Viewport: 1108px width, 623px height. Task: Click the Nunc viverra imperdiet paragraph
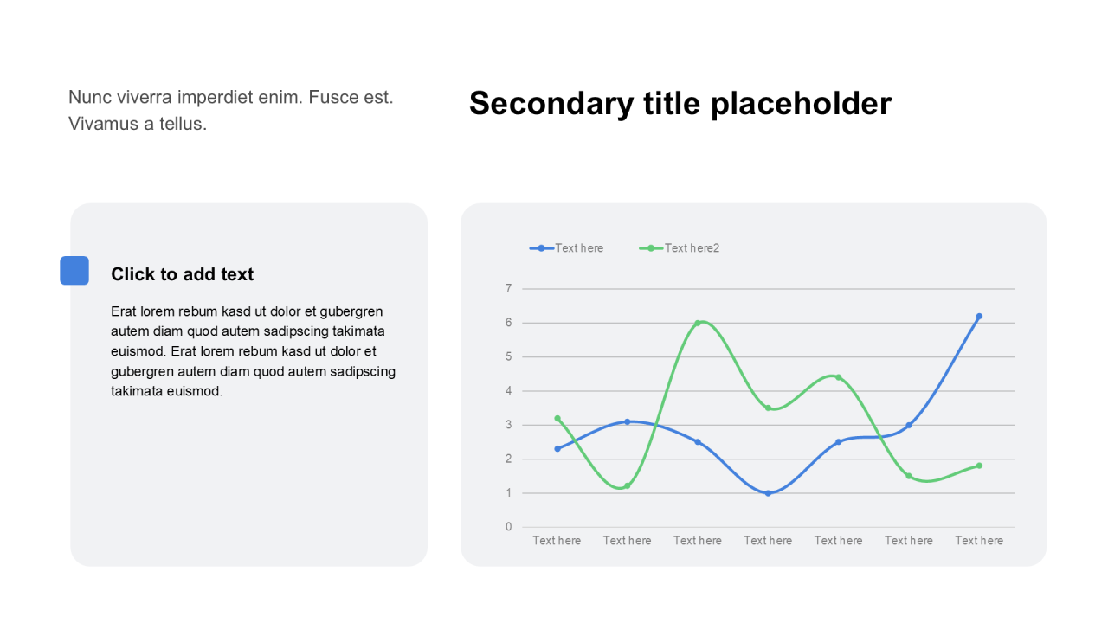click(231, 110)
